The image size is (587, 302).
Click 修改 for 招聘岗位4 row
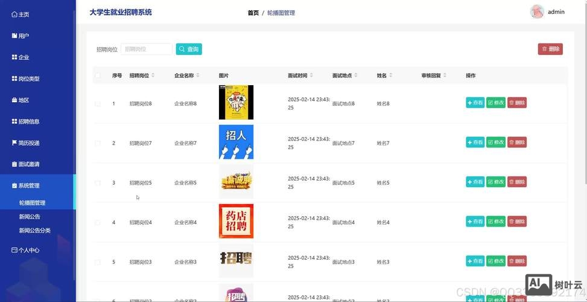[x=496, y=222]
